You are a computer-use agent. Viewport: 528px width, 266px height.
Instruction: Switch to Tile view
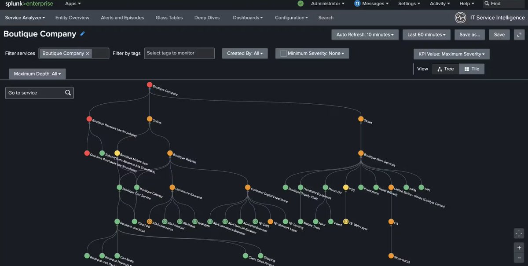472,69
